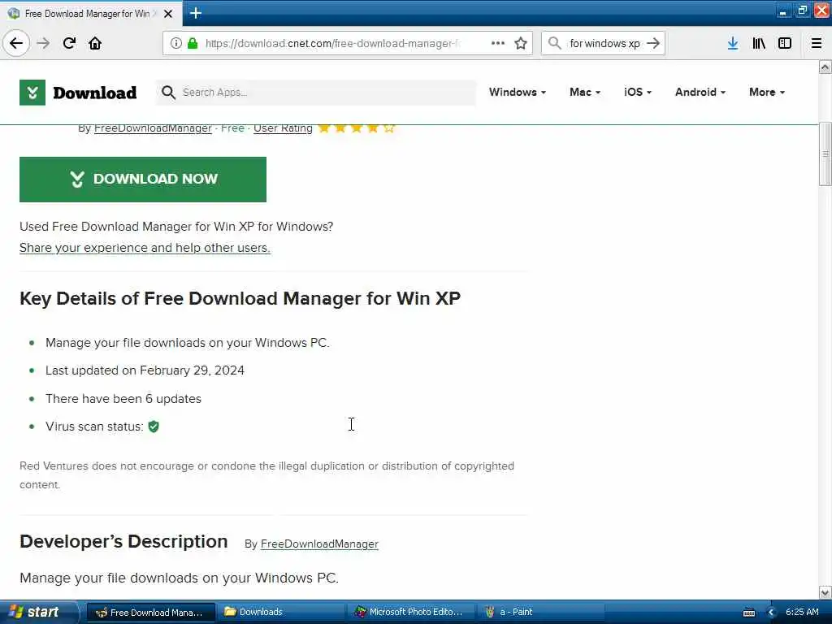Screen dimensions: 832x624
Task: Click the magnifier in browser search box
Action: 554,43
